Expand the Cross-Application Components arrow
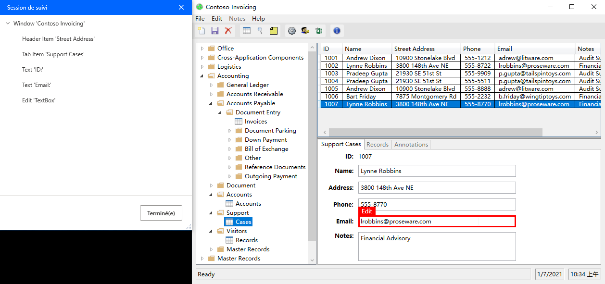 point(202,58)
